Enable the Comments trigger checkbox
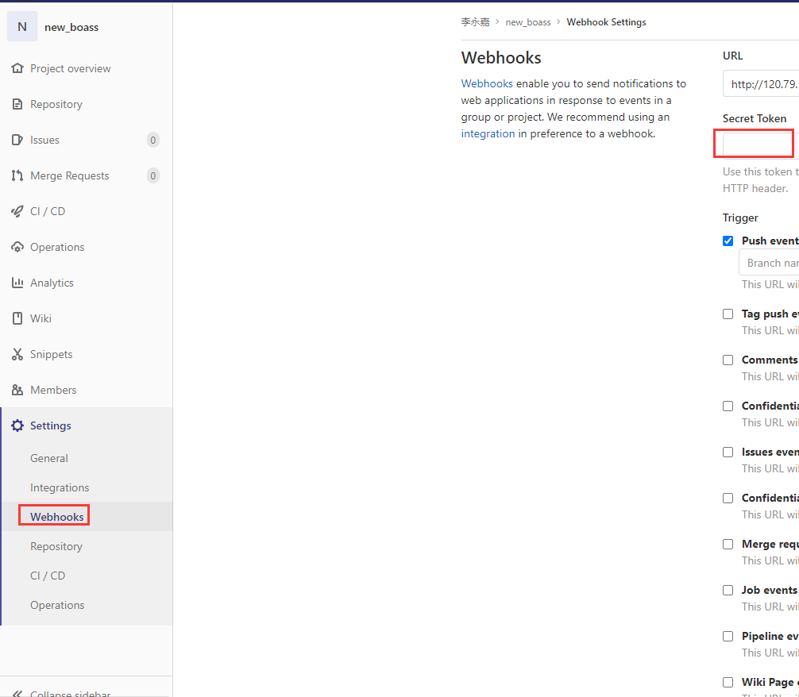The width and height of the screenshot is (799, 697). point(728,360)
